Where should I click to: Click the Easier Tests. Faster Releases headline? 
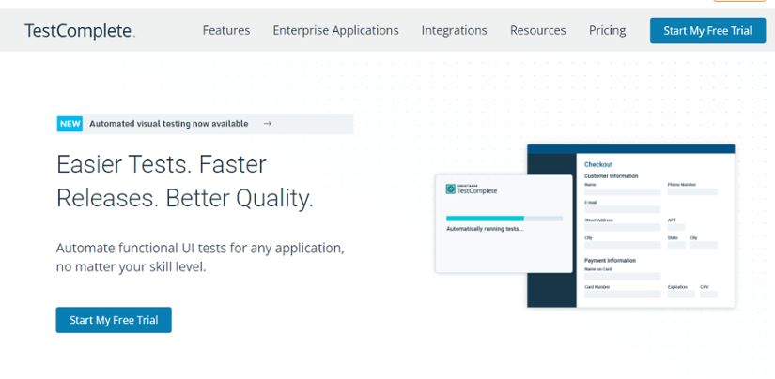(x=185, y=181)
